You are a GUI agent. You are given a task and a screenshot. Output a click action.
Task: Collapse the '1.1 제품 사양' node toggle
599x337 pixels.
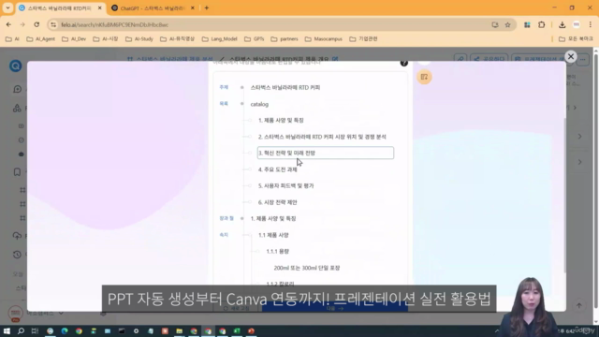[x=250, y=235]
